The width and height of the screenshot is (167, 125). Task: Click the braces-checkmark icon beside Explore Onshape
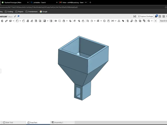135,16
